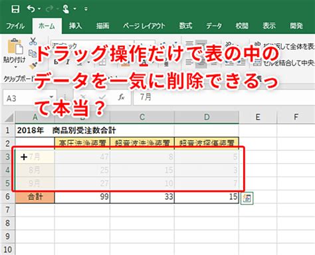Click the Cut scissors icon
Screen dimensions: 315x255
[33, 41]
